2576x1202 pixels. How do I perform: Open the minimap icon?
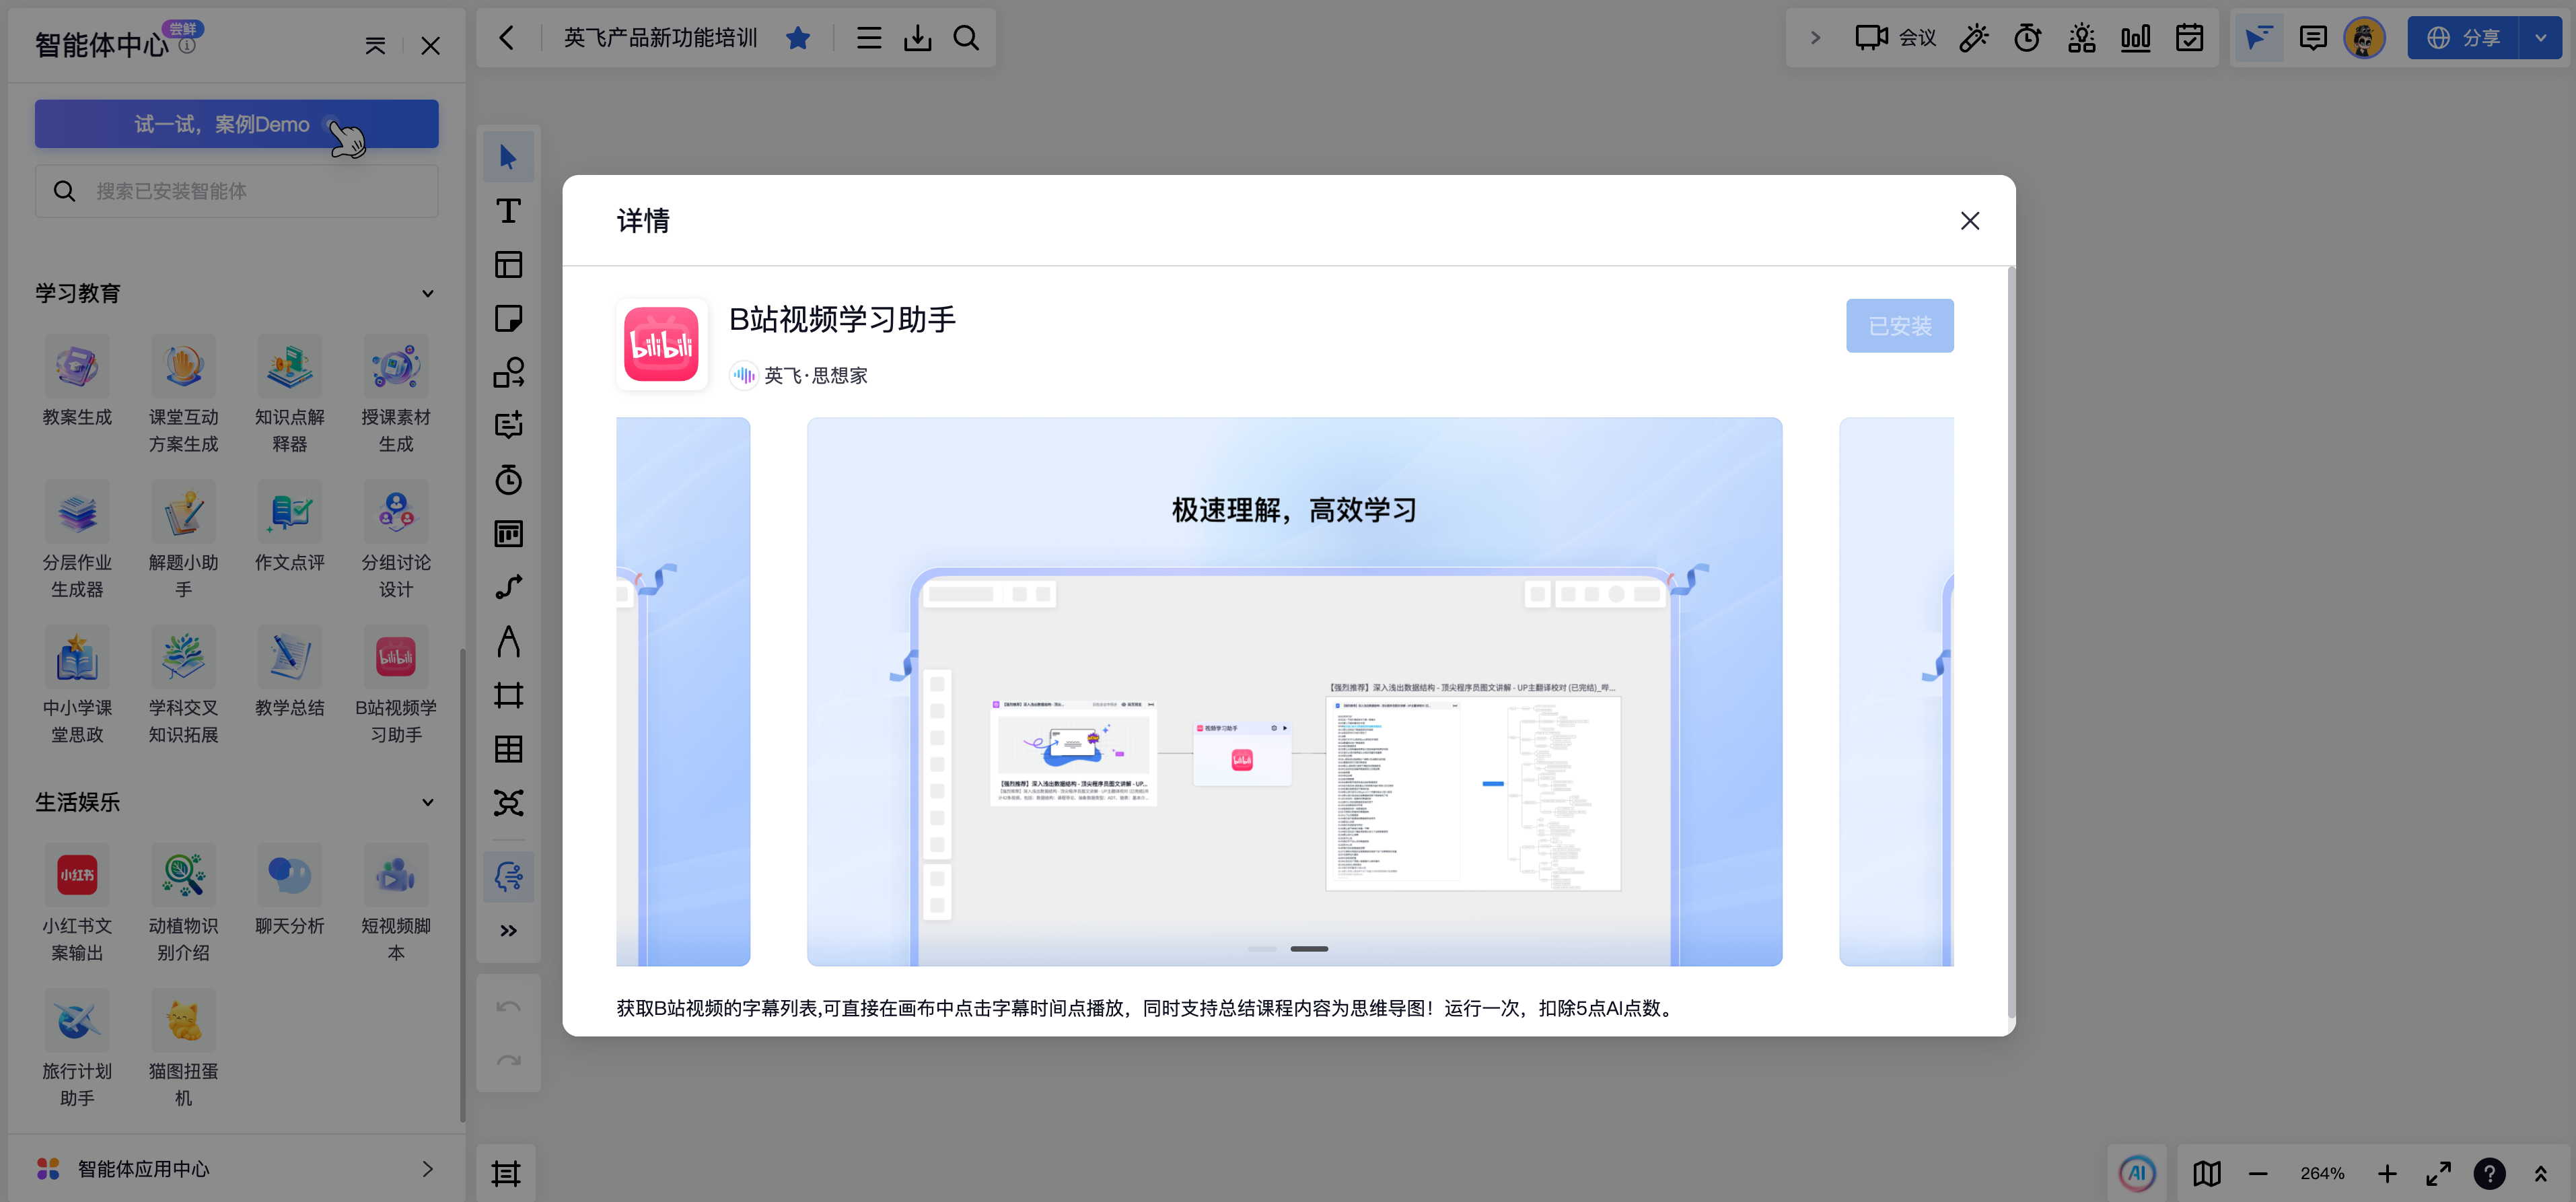[2206, 1173]
